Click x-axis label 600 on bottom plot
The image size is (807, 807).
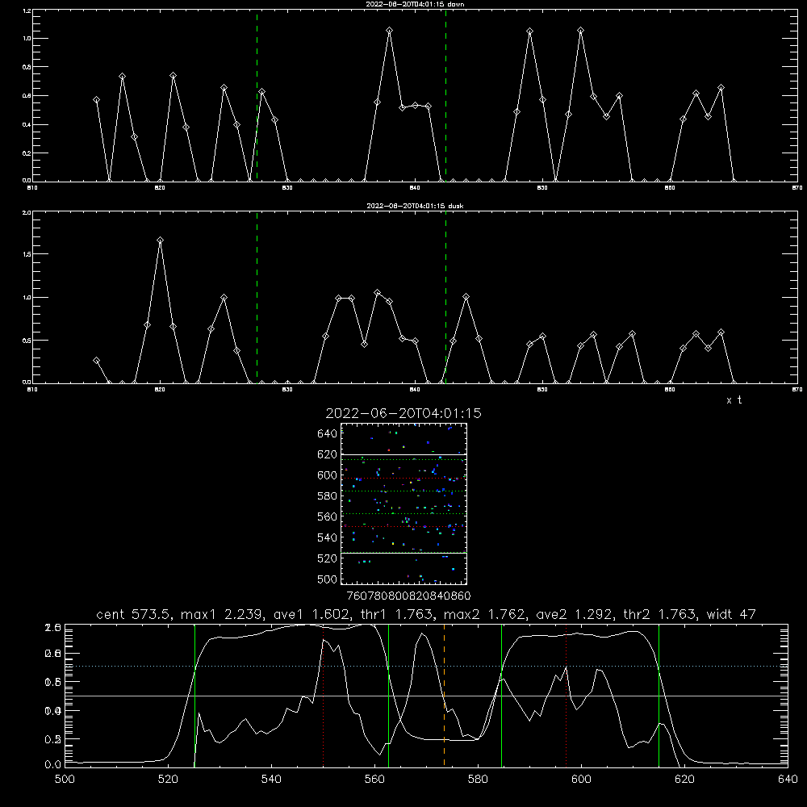582,780
